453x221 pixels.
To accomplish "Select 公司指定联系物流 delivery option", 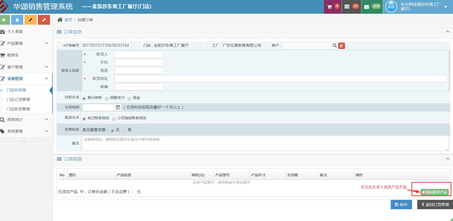I will click(x=114, y=118).
